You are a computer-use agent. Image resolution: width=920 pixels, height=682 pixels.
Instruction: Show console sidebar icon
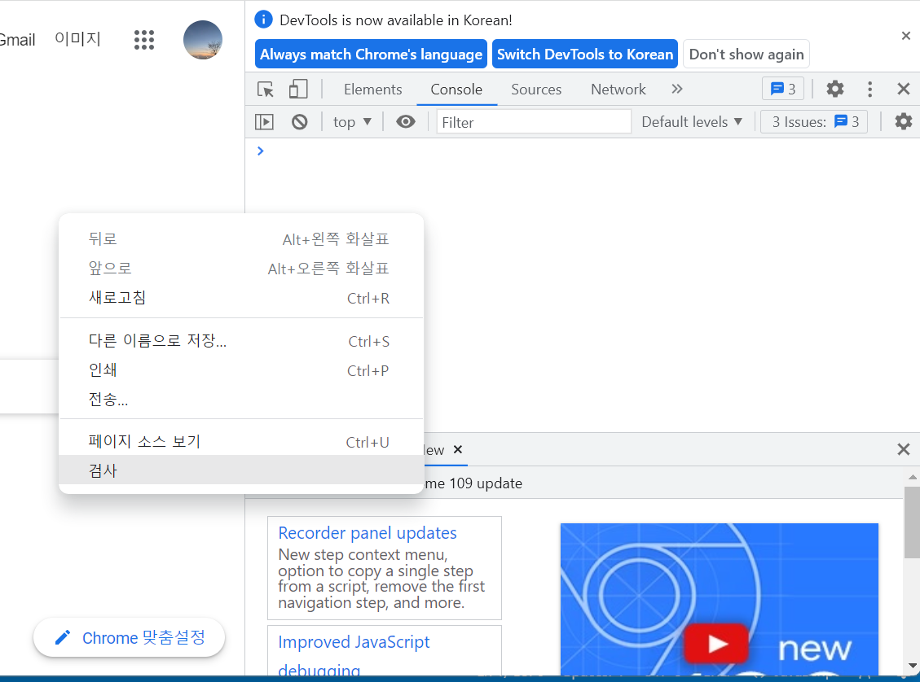(x=265, y=122)
